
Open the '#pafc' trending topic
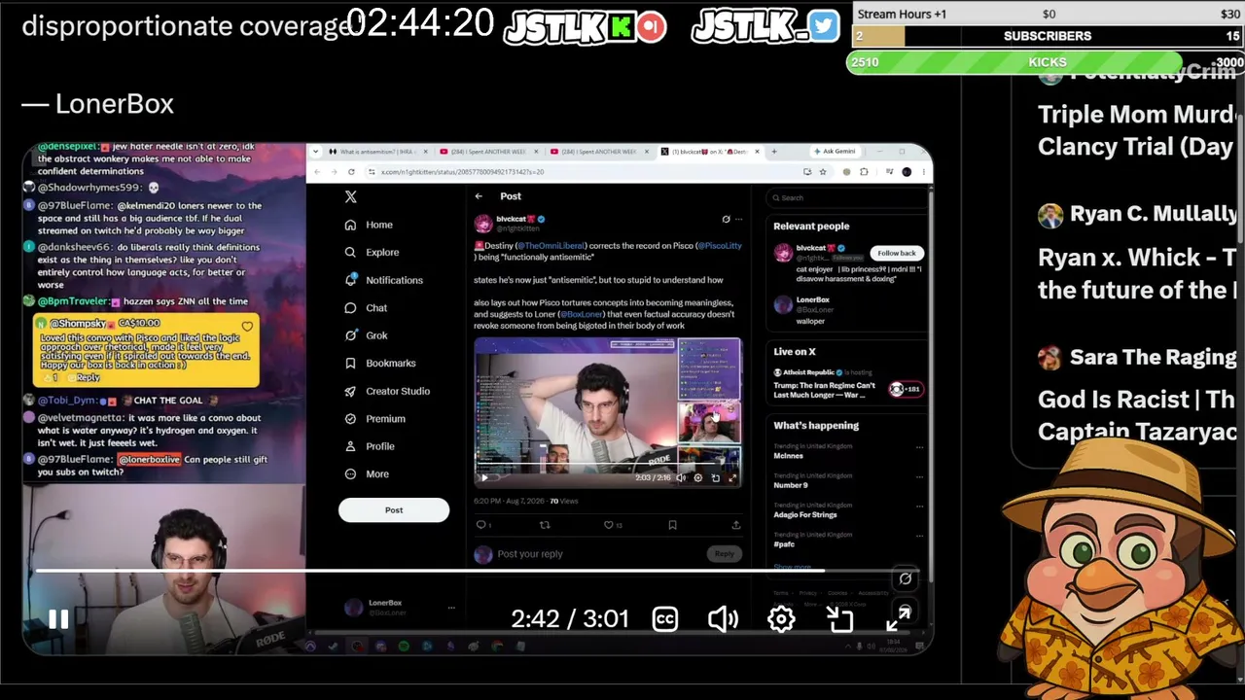click(784, 544)
